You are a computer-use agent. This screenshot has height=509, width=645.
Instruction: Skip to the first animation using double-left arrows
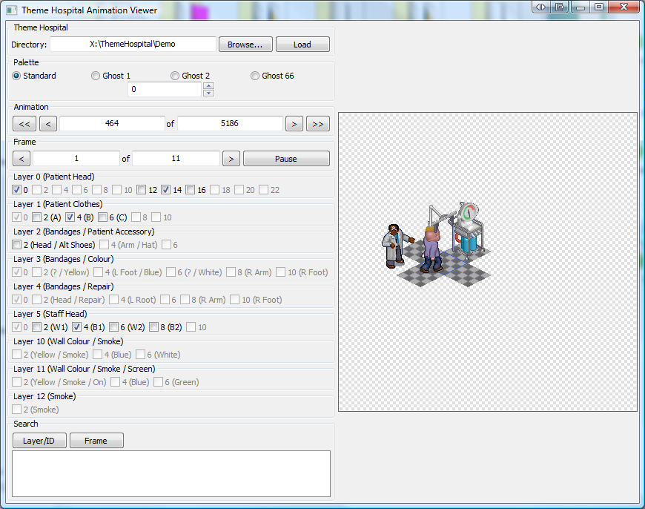pyautogui.click(x=24, y=123)
